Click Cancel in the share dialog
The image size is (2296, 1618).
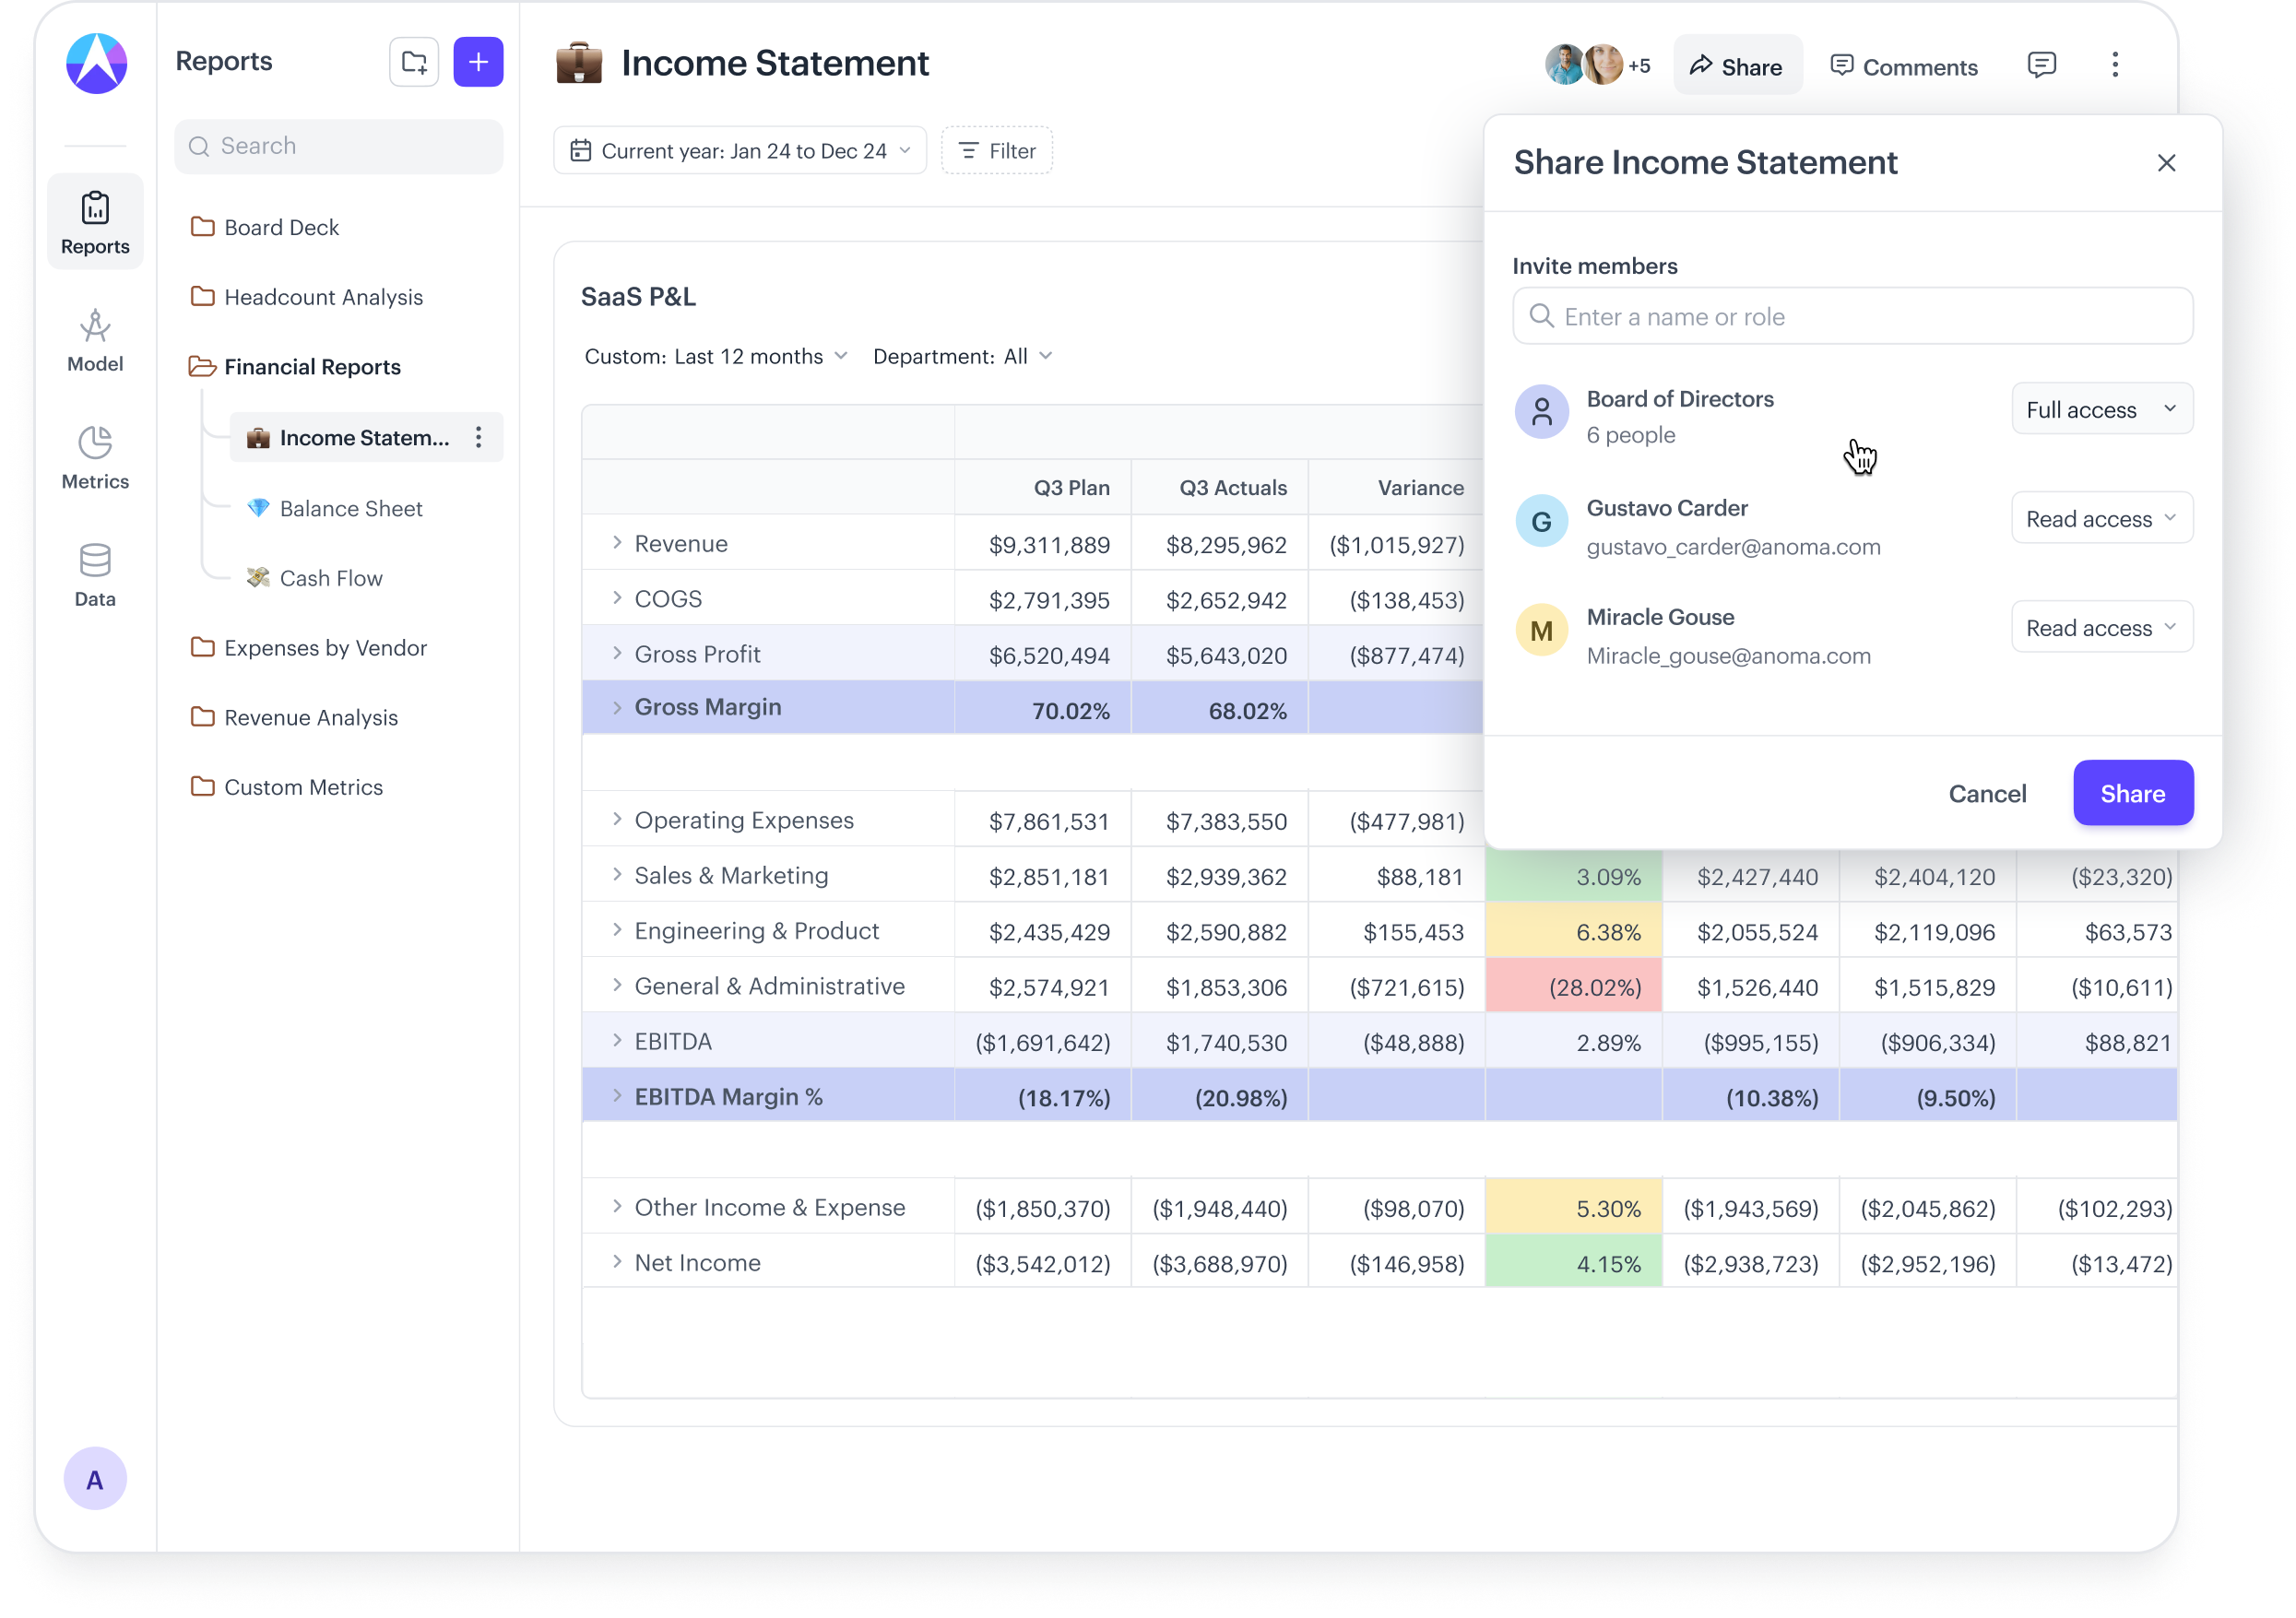click(x=1986, y=794)
